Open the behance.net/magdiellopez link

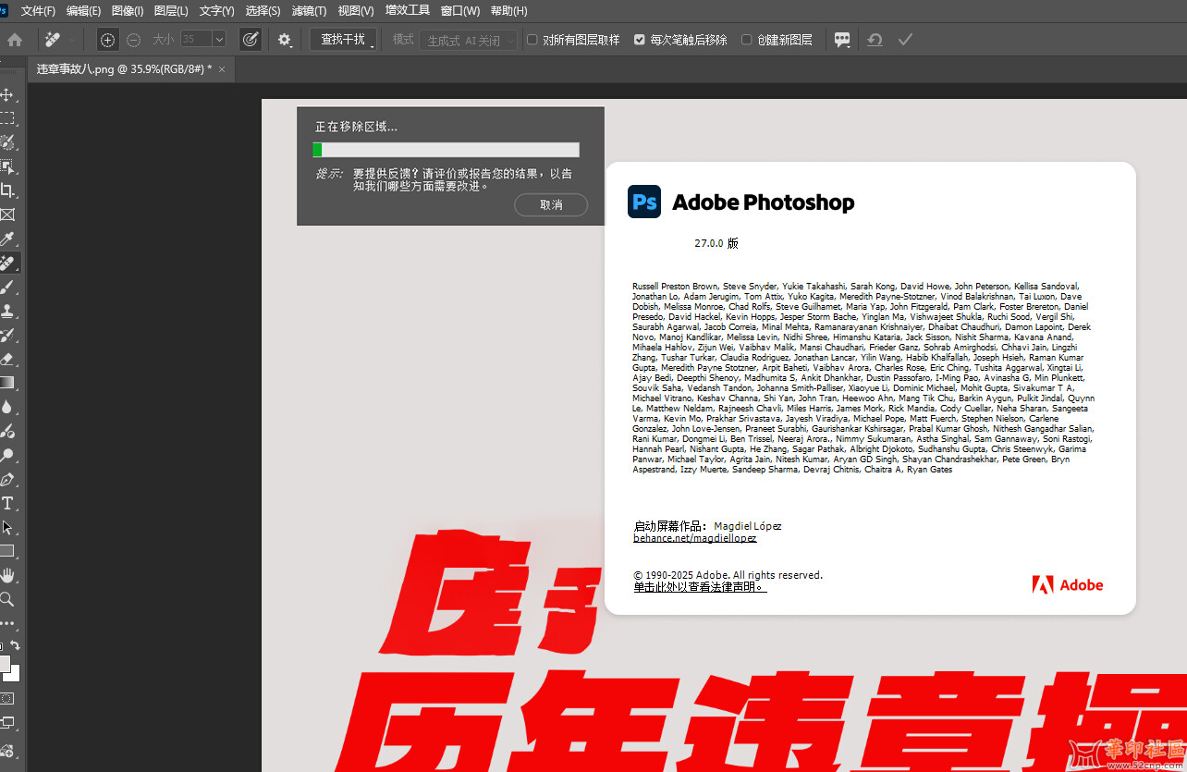click(x=694, y=537)
